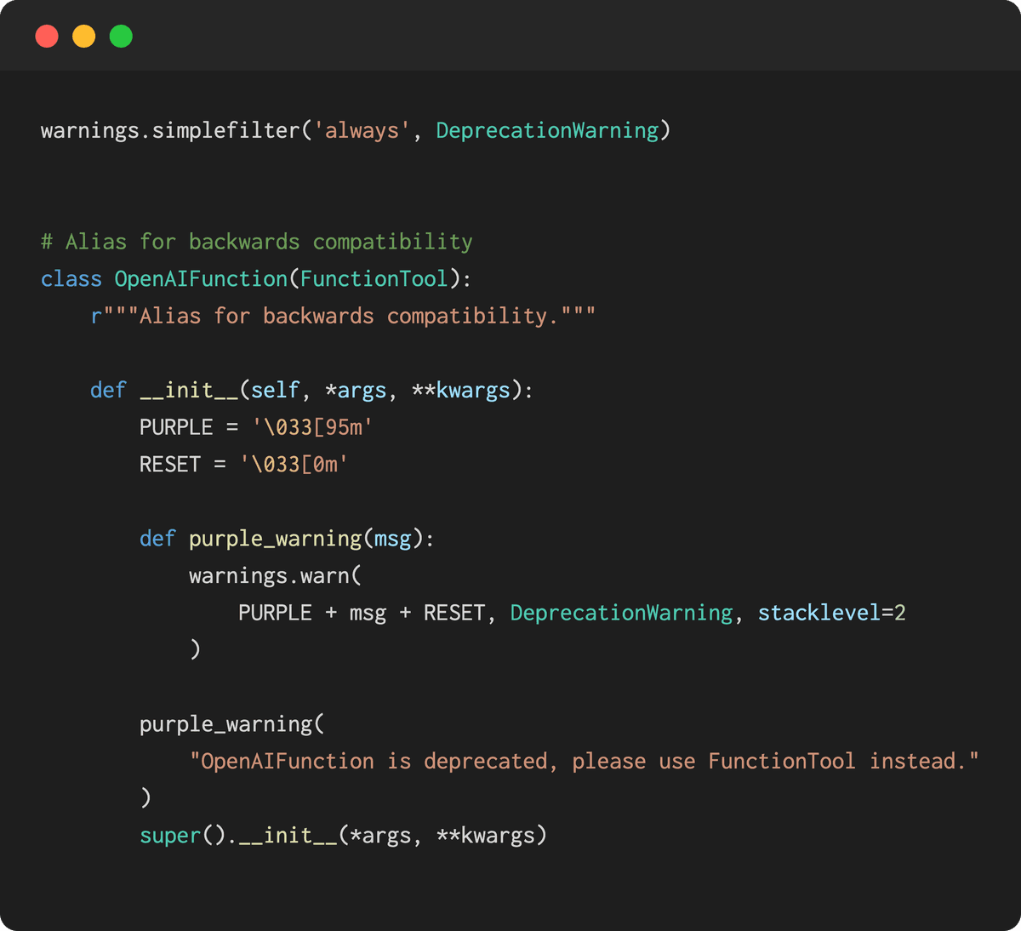The image size is (1021, 931).
Task: Click the OpenAIFunction class name in class declaration
Action: [201, 279]
